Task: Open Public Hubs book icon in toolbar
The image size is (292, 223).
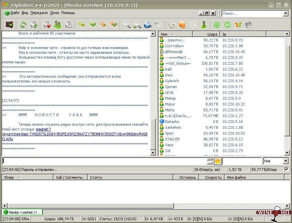Action: tap(10, 25)
